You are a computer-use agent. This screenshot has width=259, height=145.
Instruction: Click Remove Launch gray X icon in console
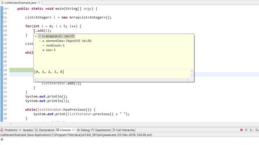[246, 130]
